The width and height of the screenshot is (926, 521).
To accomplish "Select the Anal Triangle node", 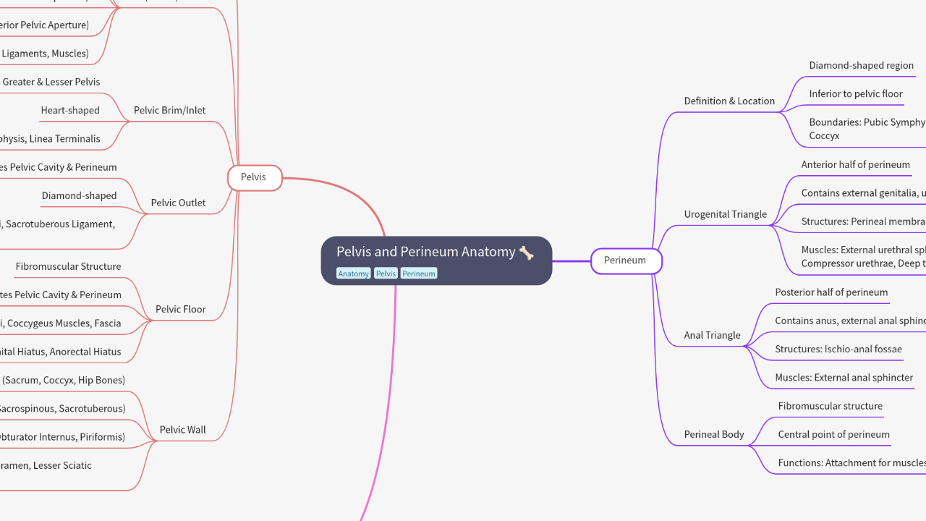I will coord(713,335).
